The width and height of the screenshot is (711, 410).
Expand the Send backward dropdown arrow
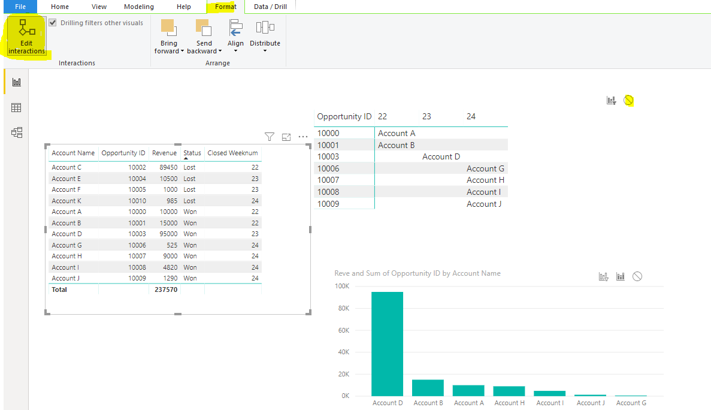click(220, 52)
